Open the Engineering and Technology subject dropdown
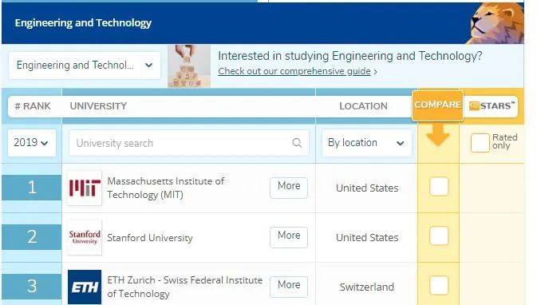This screenshot has width=541, height=305. (x=85, y=65)
